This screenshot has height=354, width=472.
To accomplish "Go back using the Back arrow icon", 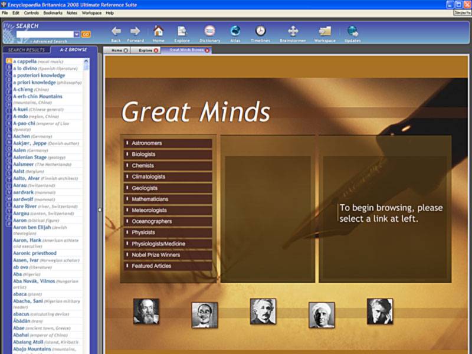I will tap(116, 31).
